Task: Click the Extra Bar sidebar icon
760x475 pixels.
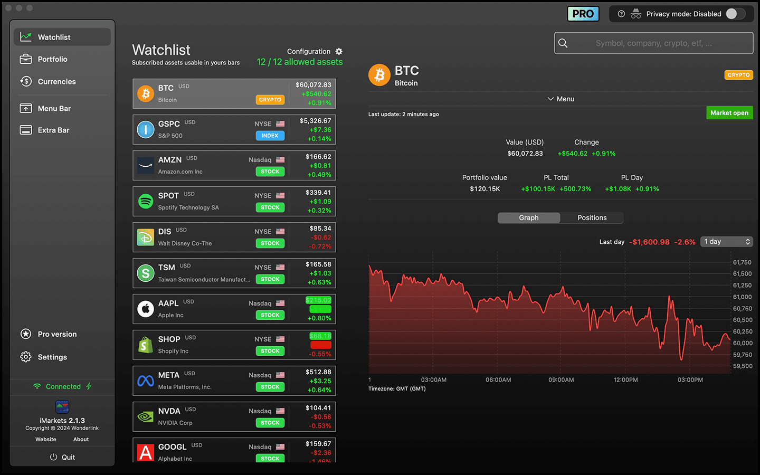Action: pyautogui.click(x=26, y=130)
